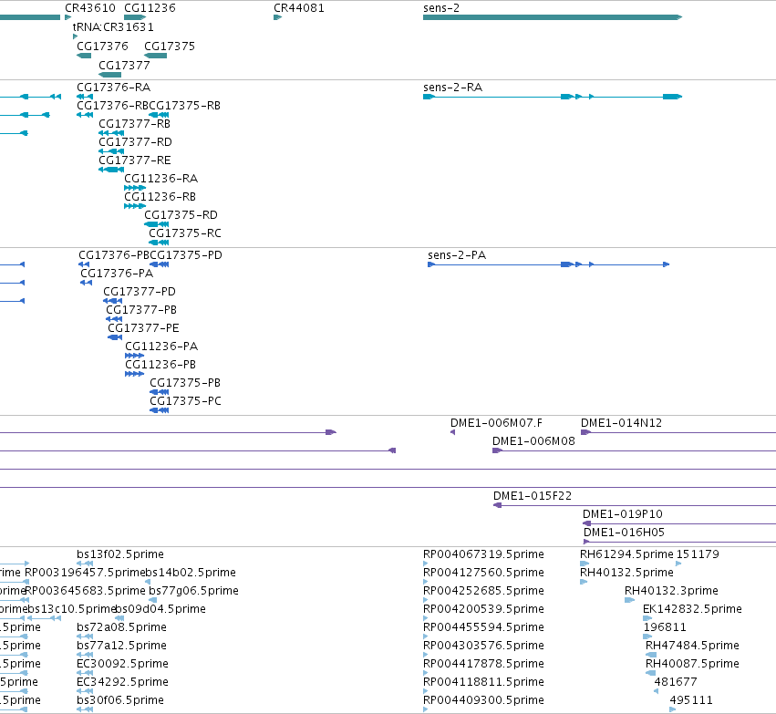The image size is (776, 714).
Task: Click the CR43610 gene label
Action: coord(90,8)
